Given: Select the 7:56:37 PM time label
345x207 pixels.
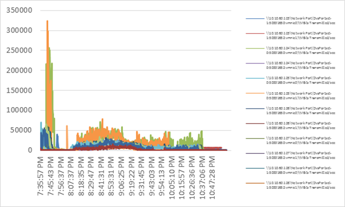Looking at the screenshot, I should [x=61, y=176].
